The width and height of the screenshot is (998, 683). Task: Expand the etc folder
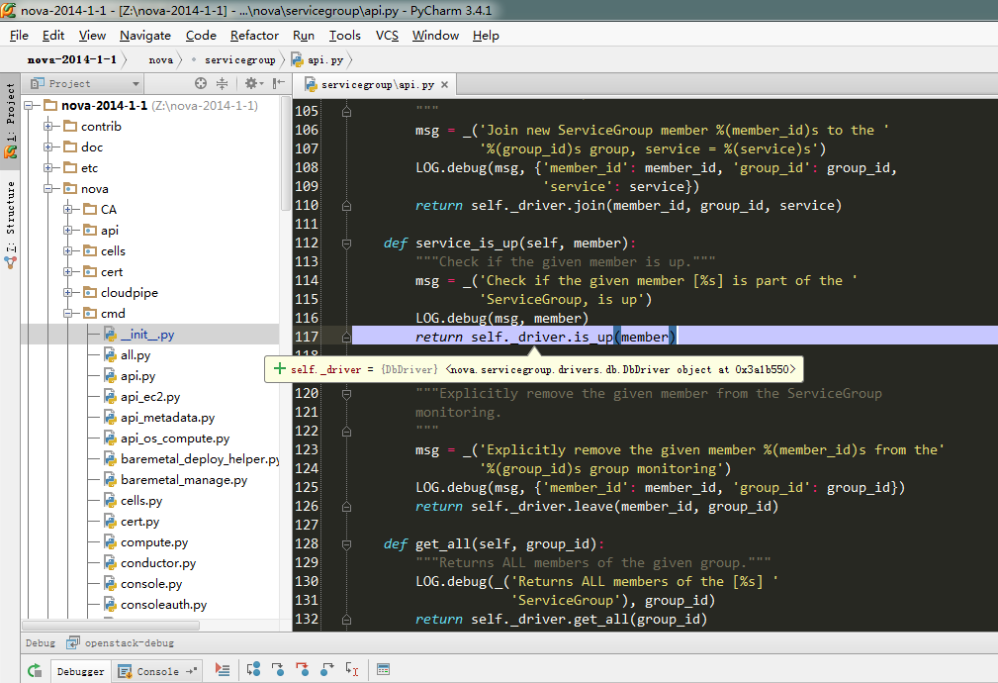(48, 168)
